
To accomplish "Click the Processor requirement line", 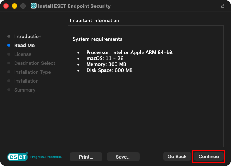I will coord(129,52).
